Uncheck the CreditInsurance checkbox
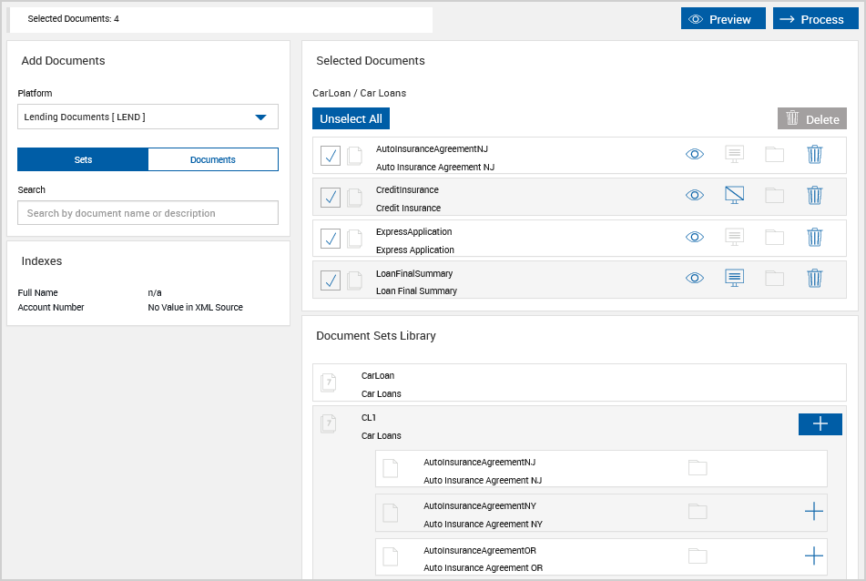Viewport: 866px width, 581px height. tap(331, 197)
